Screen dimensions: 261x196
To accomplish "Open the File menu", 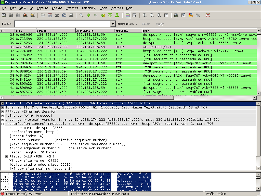I will tap(5, 8).
